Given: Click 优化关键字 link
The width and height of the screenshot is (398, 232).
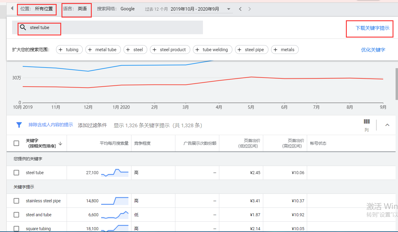Looking at the screenshot, I should point(373,50).
